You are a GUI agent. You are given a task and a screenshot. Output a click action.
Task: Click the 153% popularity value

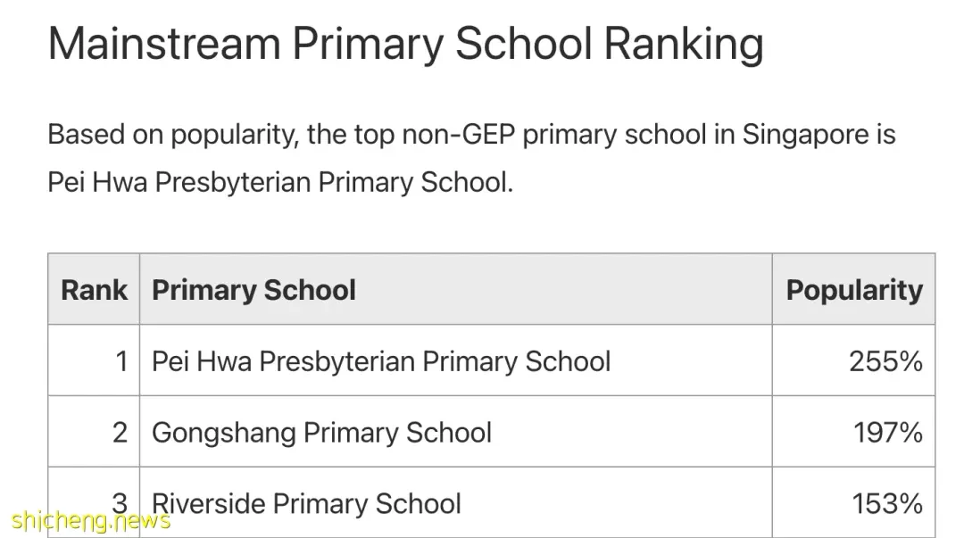tap(887, 504)
